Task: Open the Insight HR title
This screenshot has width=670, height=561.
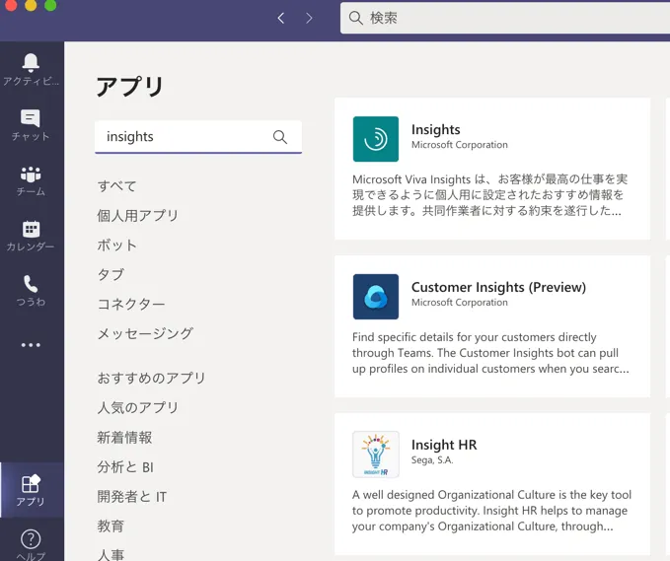Action: tap(444, 445)
